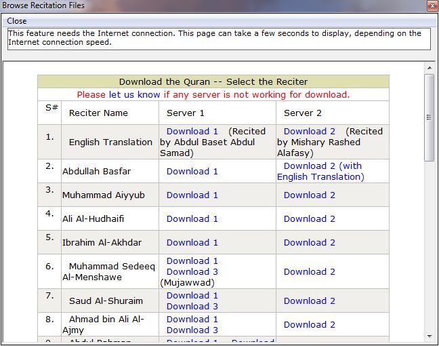Click Download 2 for English Translation

click(310, 131)
